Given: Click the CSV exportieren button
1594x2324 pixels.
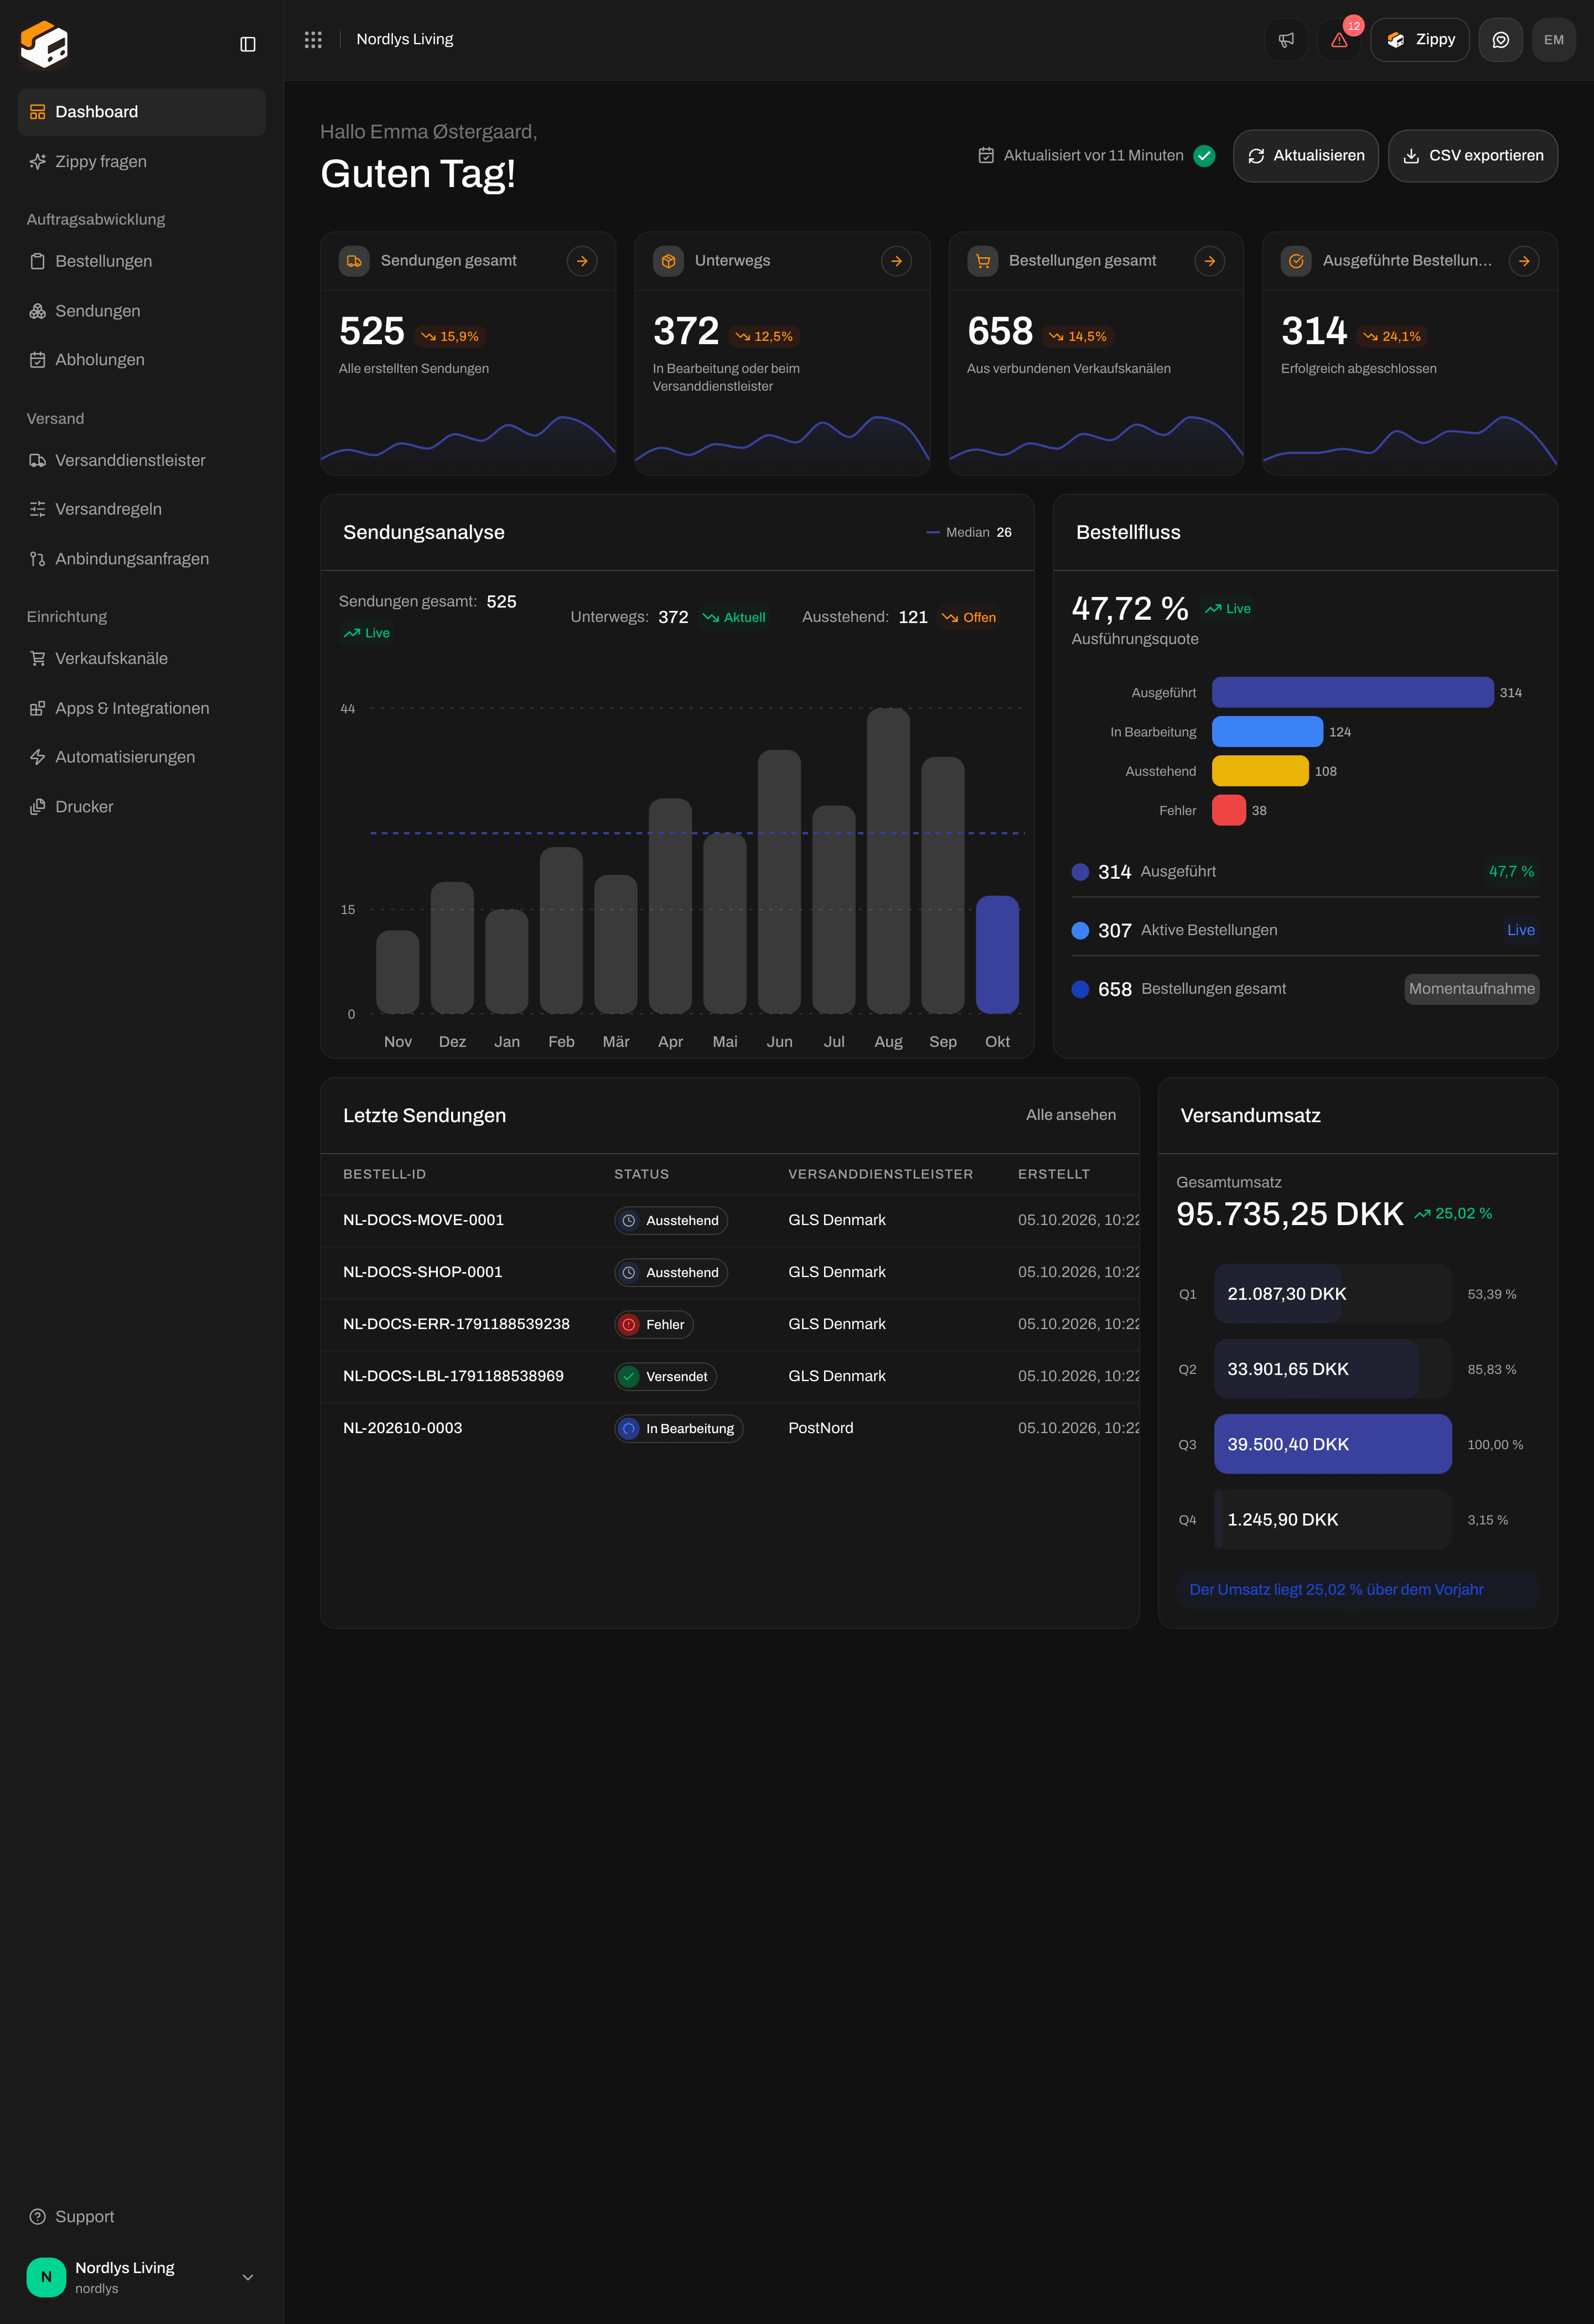Looking at the screenshot, I should [1472, 156].
